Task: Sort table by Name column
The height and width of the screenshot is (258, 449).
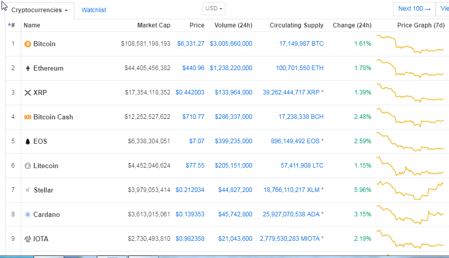Action: (32, 25)
